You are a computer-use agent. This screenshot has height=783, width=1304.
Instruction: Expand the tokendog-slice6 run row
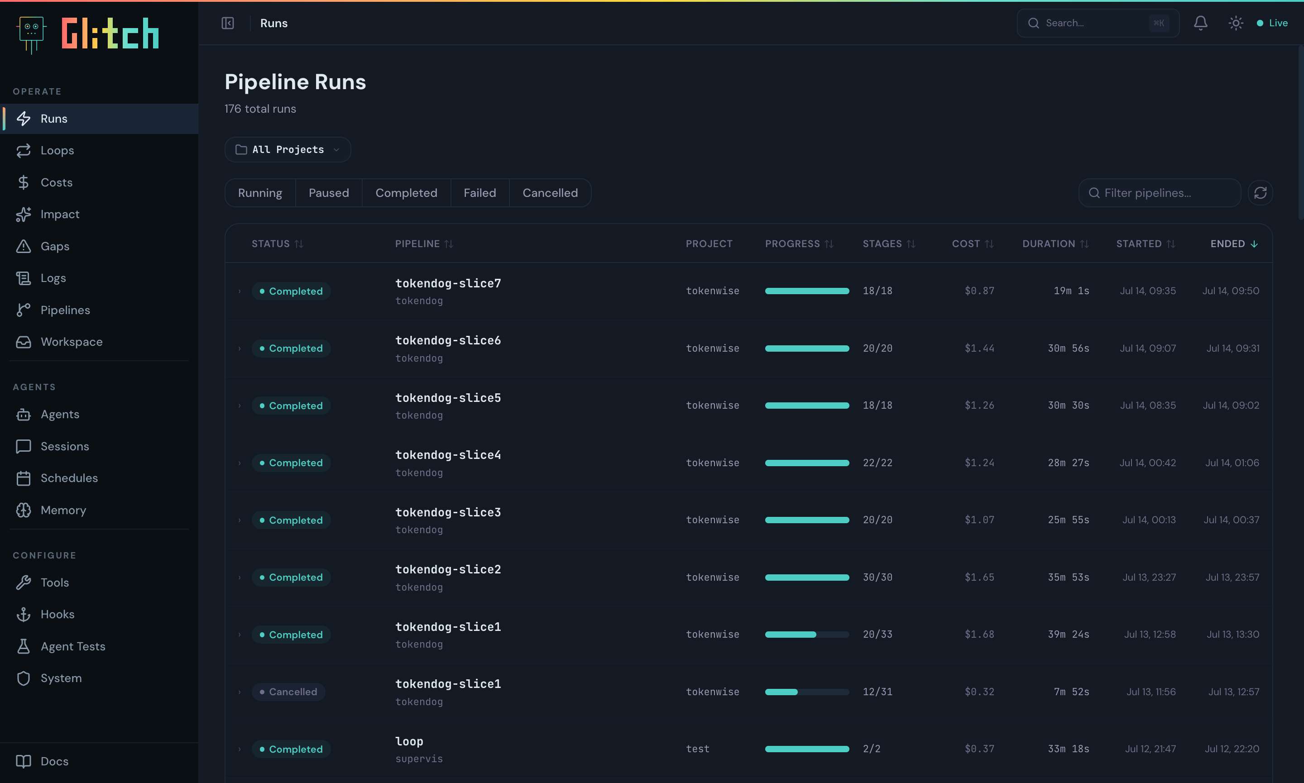(x=239, y=349)
